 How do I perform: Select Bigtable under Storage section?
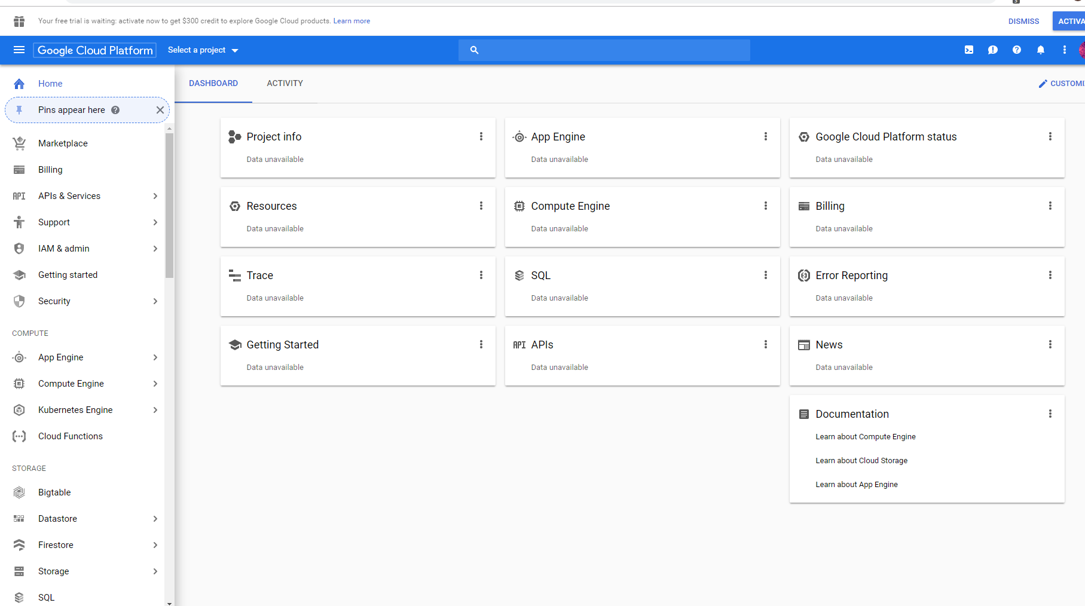54,492
